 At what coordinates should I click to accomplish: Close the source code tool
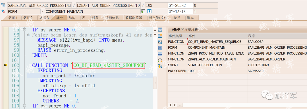click(160, 30)
